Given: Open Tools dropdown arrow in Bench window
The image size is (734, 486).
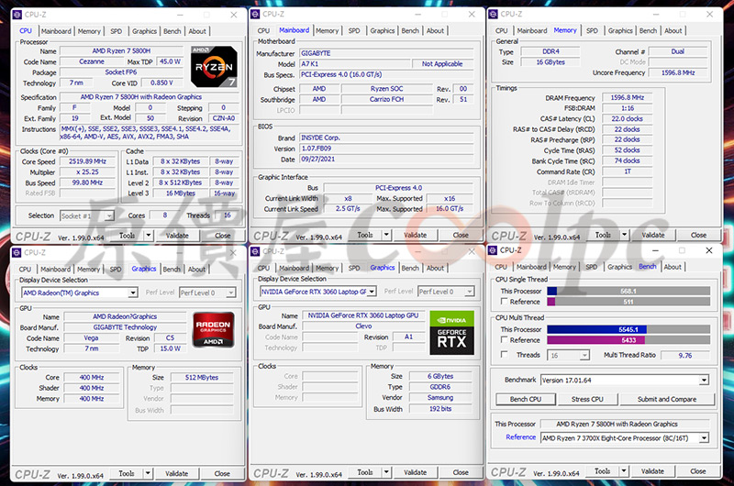Looking at the screenshot, I should pyautogui.click(x=624, y=471).
